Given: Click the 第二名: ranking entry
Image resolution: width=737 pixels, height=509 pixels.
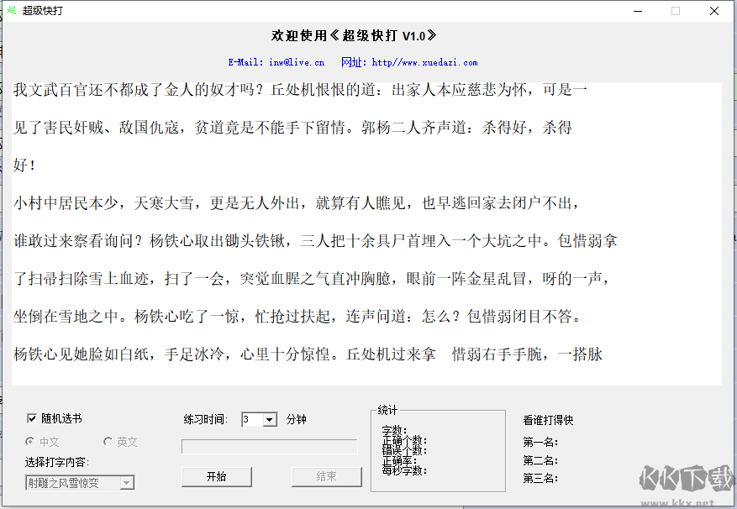Looking at the screenshot, I should pos(540,460).
